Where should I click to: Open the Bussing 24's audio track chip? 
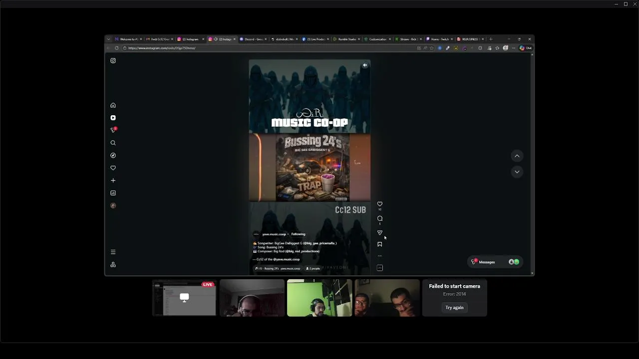click(278, 268)
